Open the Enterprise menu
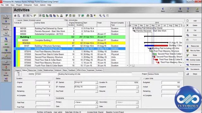202x113 pixels. 28,5
